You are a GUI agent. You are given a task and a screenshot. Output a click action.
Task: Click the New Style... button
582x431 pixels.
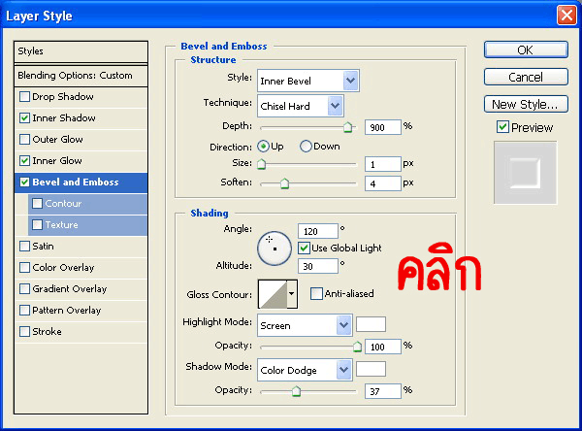click(524, 104)
